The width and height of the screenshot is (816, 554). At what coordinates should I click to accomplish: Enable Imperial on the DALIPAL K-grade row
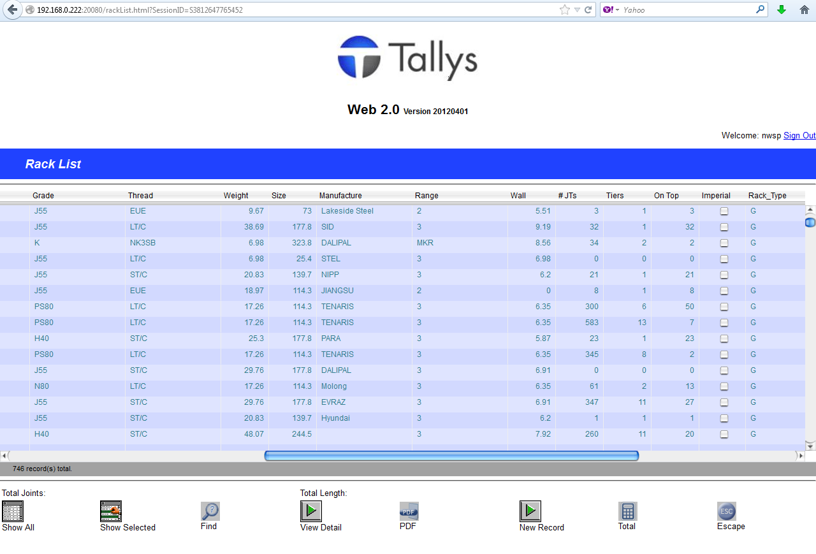[724, 243]
